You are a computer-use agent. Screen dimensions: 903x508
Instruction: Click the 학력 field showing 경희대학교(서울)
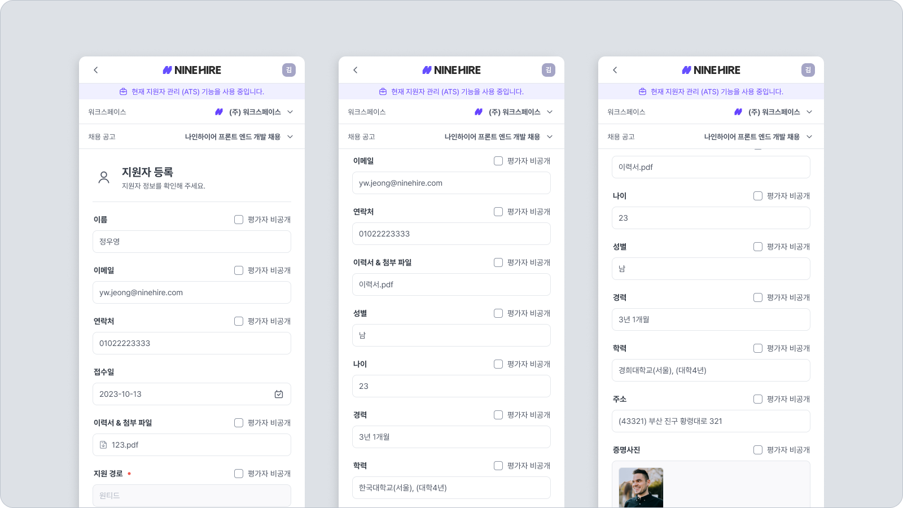[x=711, y=370]
